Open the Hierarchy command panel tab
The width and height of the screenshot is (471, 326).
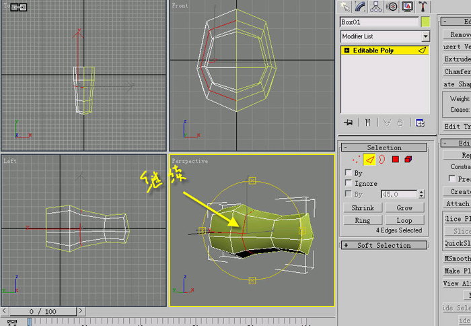375,6
